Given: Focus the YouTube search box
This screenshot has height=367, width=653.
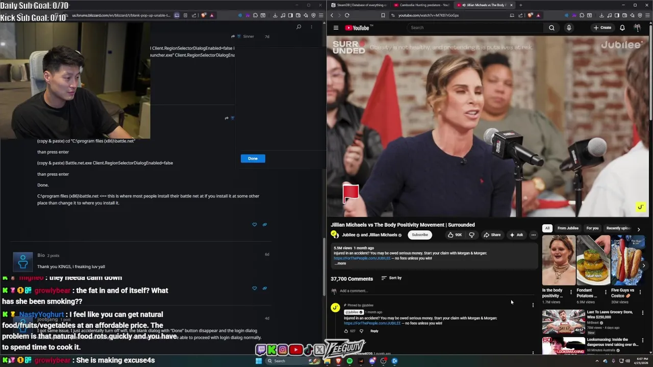Looking at the screenshot, I should click(x=476, y=28).
